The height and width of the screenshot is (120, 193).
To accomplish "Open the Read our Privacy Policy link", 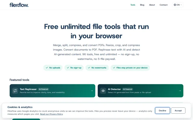I will pyautogui.click(x=52, y=114).
